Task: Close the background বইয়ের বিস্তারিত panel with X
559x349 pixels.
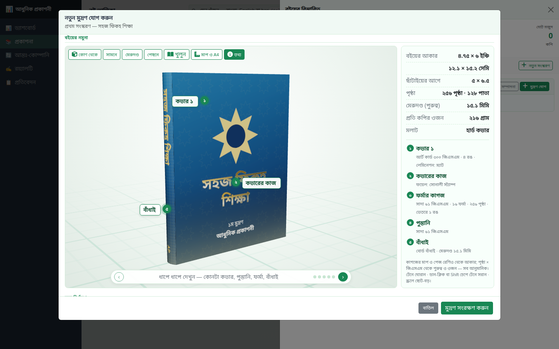Action: (551, 10)
